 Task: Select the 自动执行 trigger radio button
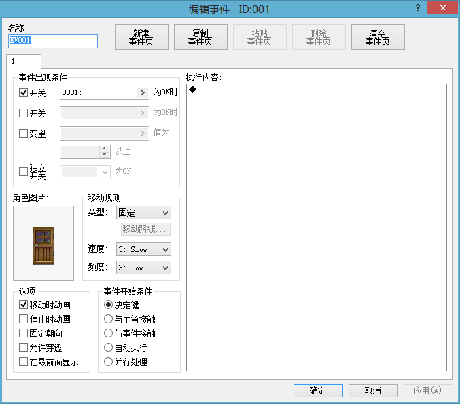108,348
